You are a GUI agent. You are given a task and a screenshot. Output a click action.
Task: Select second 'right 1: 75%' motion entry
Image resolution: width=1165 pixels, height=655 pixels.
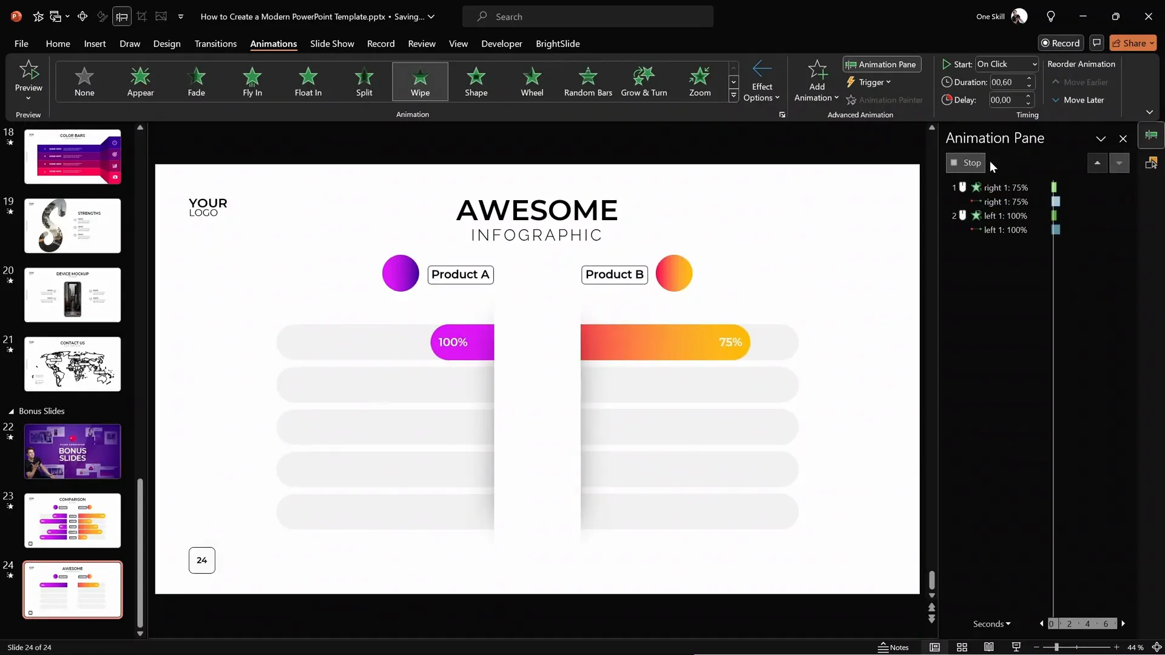[x=1005, y=202]
